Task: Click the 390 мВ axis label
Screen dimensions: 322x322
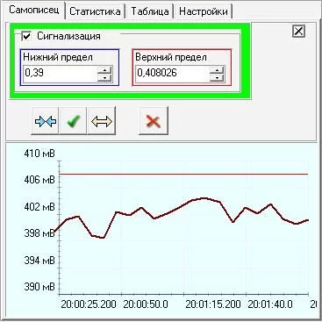Action: coord(39,287)
